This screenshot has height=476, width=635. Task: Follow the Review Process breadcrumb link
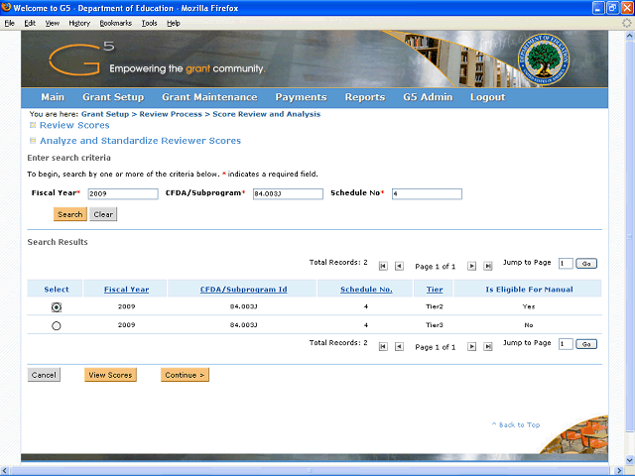pyautogui.click(x=171, y=114)
